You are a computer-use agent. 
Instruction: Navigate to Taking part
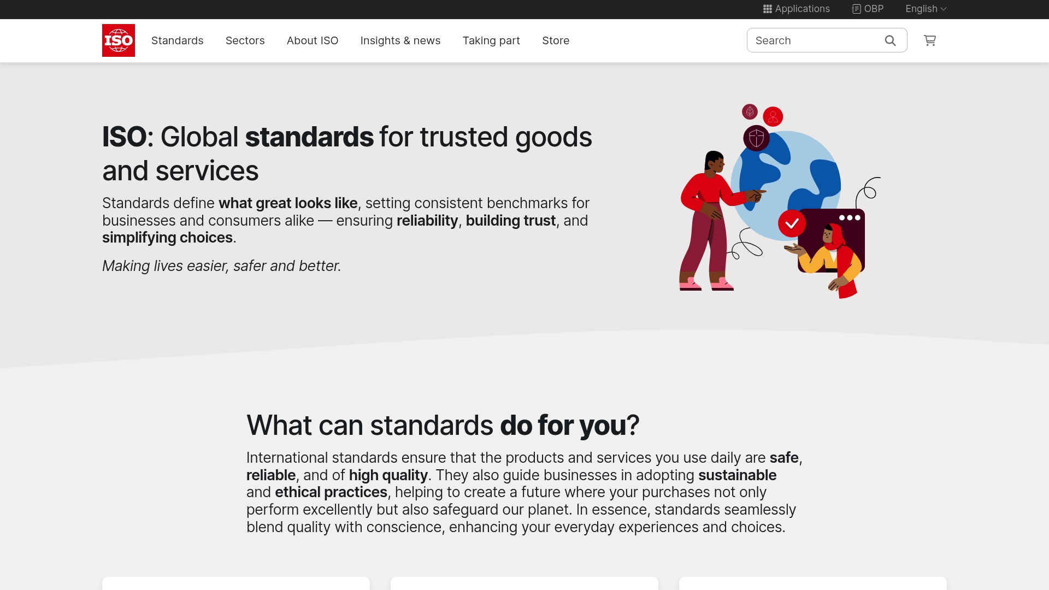pos(491,40)
